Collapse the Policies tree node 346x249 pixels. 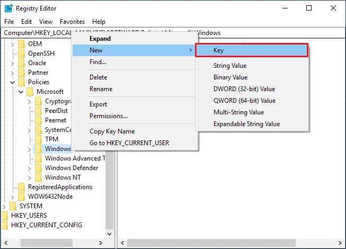(13, 83)
